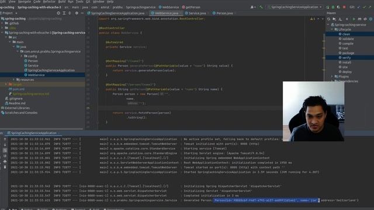
Task: Click the Select Opened File target icon in Project panel
Action: tap(58, 13)
